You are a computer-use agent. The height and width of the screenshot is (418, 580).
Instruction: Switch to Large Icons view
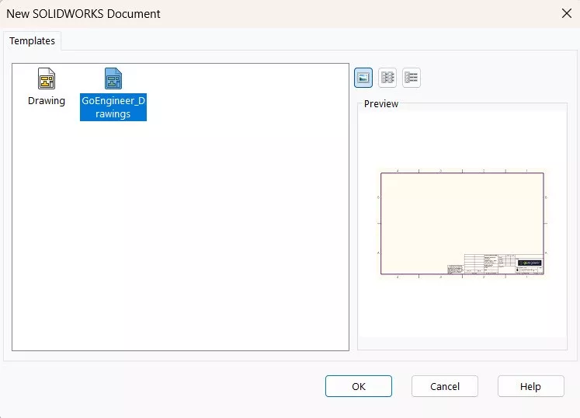point(363,78)
